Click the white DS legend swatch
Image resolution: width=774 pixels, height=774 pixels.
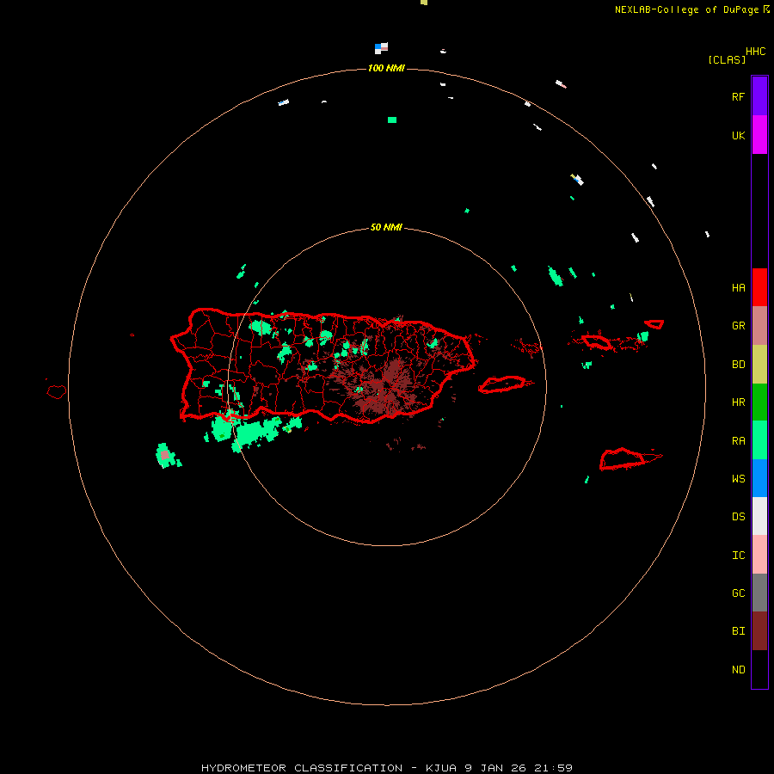point(759,516)
